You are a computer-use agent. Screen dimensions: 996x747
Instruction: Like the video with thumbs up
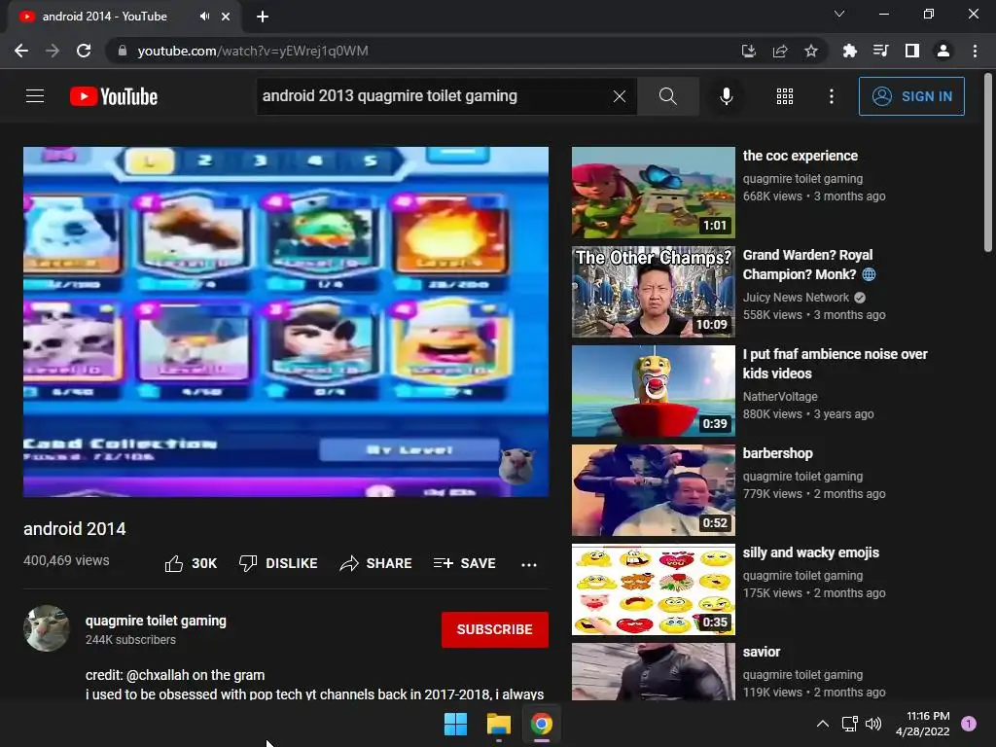191,563
